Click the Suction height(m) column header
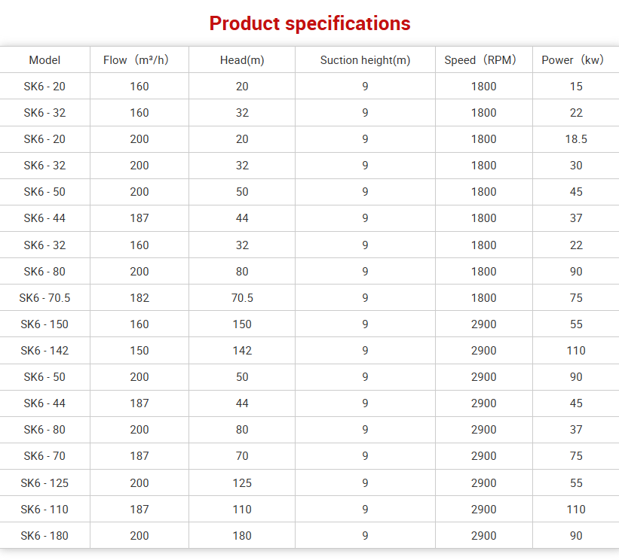 coord(365,60)
